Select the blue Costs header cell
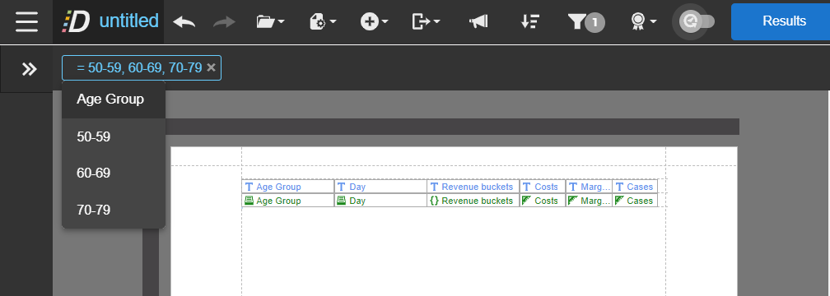This screenshot has width=830, height=296. [x=543, y=187]
